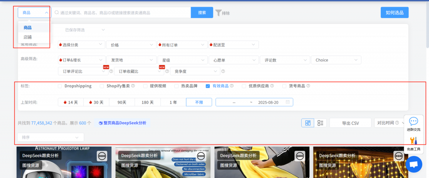429x178 pixels.
Task: Click the start date field of date range
Action: click(234, 102)
